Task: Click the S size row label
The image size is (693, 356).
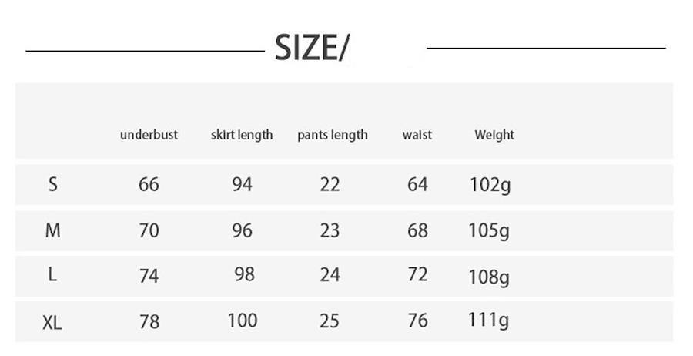Action: pos(52,184)
